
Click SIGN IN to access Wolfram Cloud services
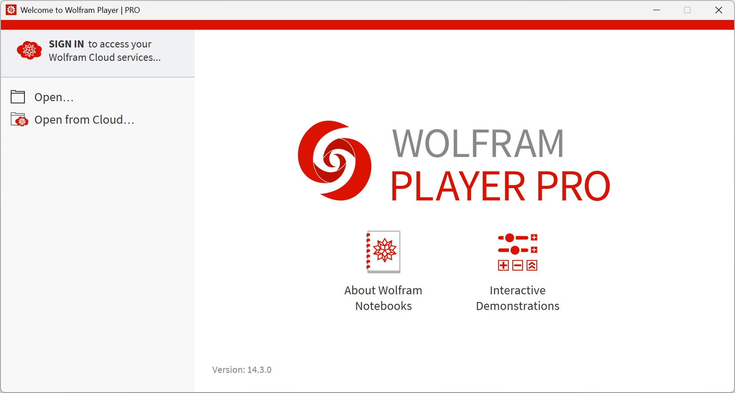[104, 51]
